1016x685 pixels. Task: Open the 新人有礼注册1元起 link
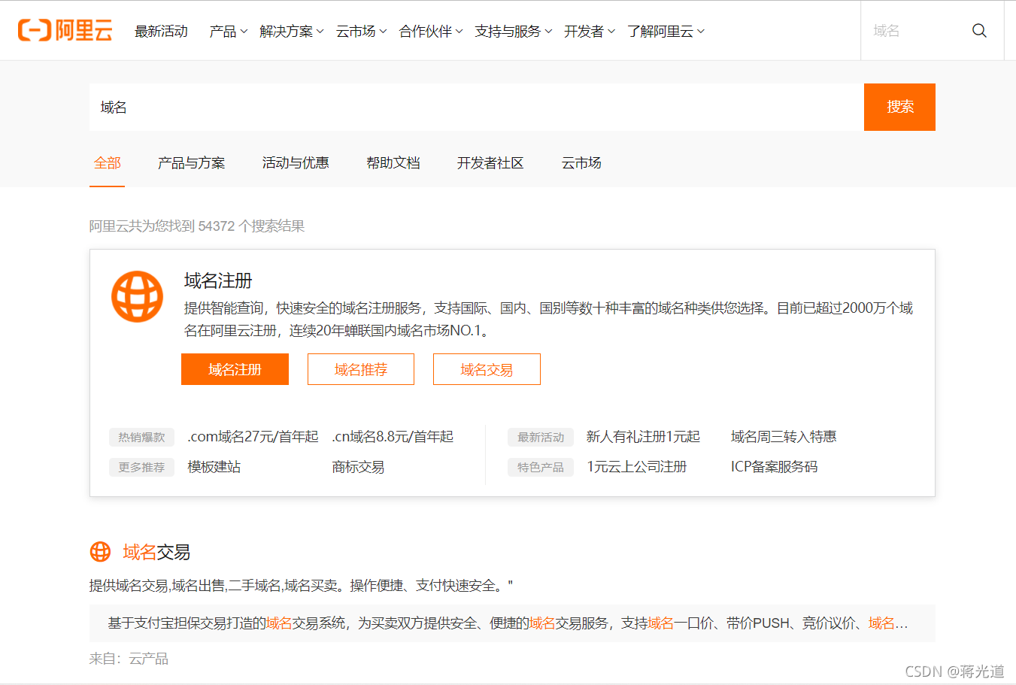point(643,437)
